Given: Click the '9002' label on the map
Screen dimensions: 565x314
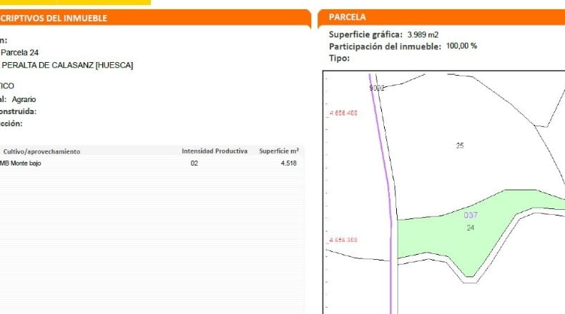Looking at the screenshot, I should pyautogui.click(x=377, y=88).
